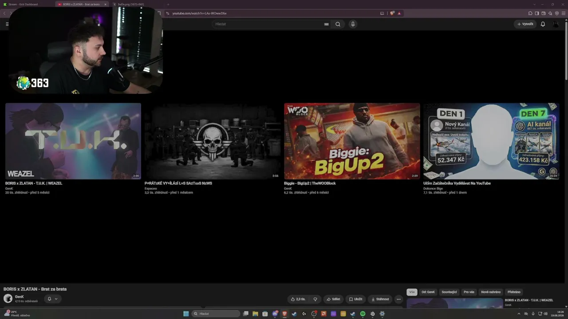The height and width of the screenshot is (319, 568).
Task: Open 'Učím Začátečníka Vydělávat Na YouTube' title
Action: (457, 183)
